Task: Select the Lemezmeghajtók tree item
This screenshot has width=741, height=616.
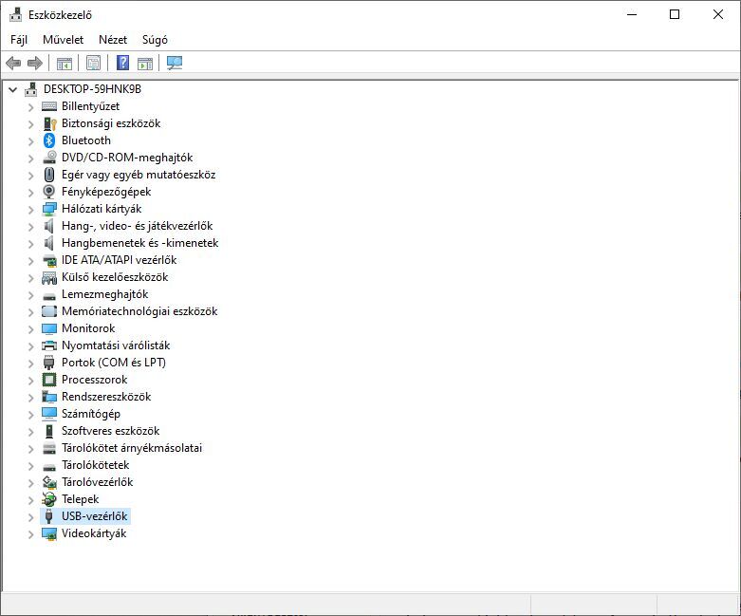Action: [105, 294]
